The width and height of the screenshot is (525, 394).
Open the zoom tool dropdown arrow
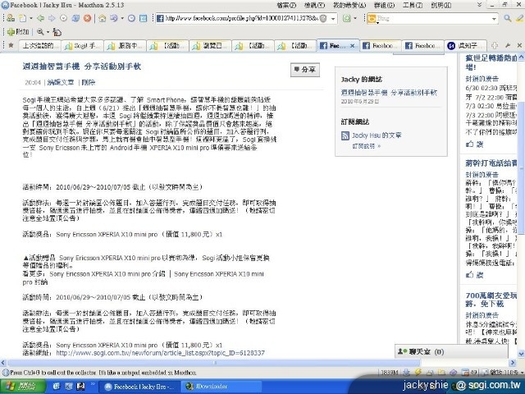point(48,32)
